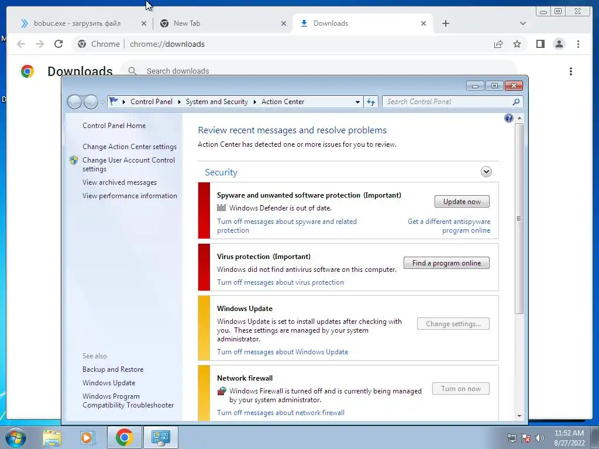Open the Windows Start menu
The height and width of the screenshot is (449, 599).
(x=15, y=437)
